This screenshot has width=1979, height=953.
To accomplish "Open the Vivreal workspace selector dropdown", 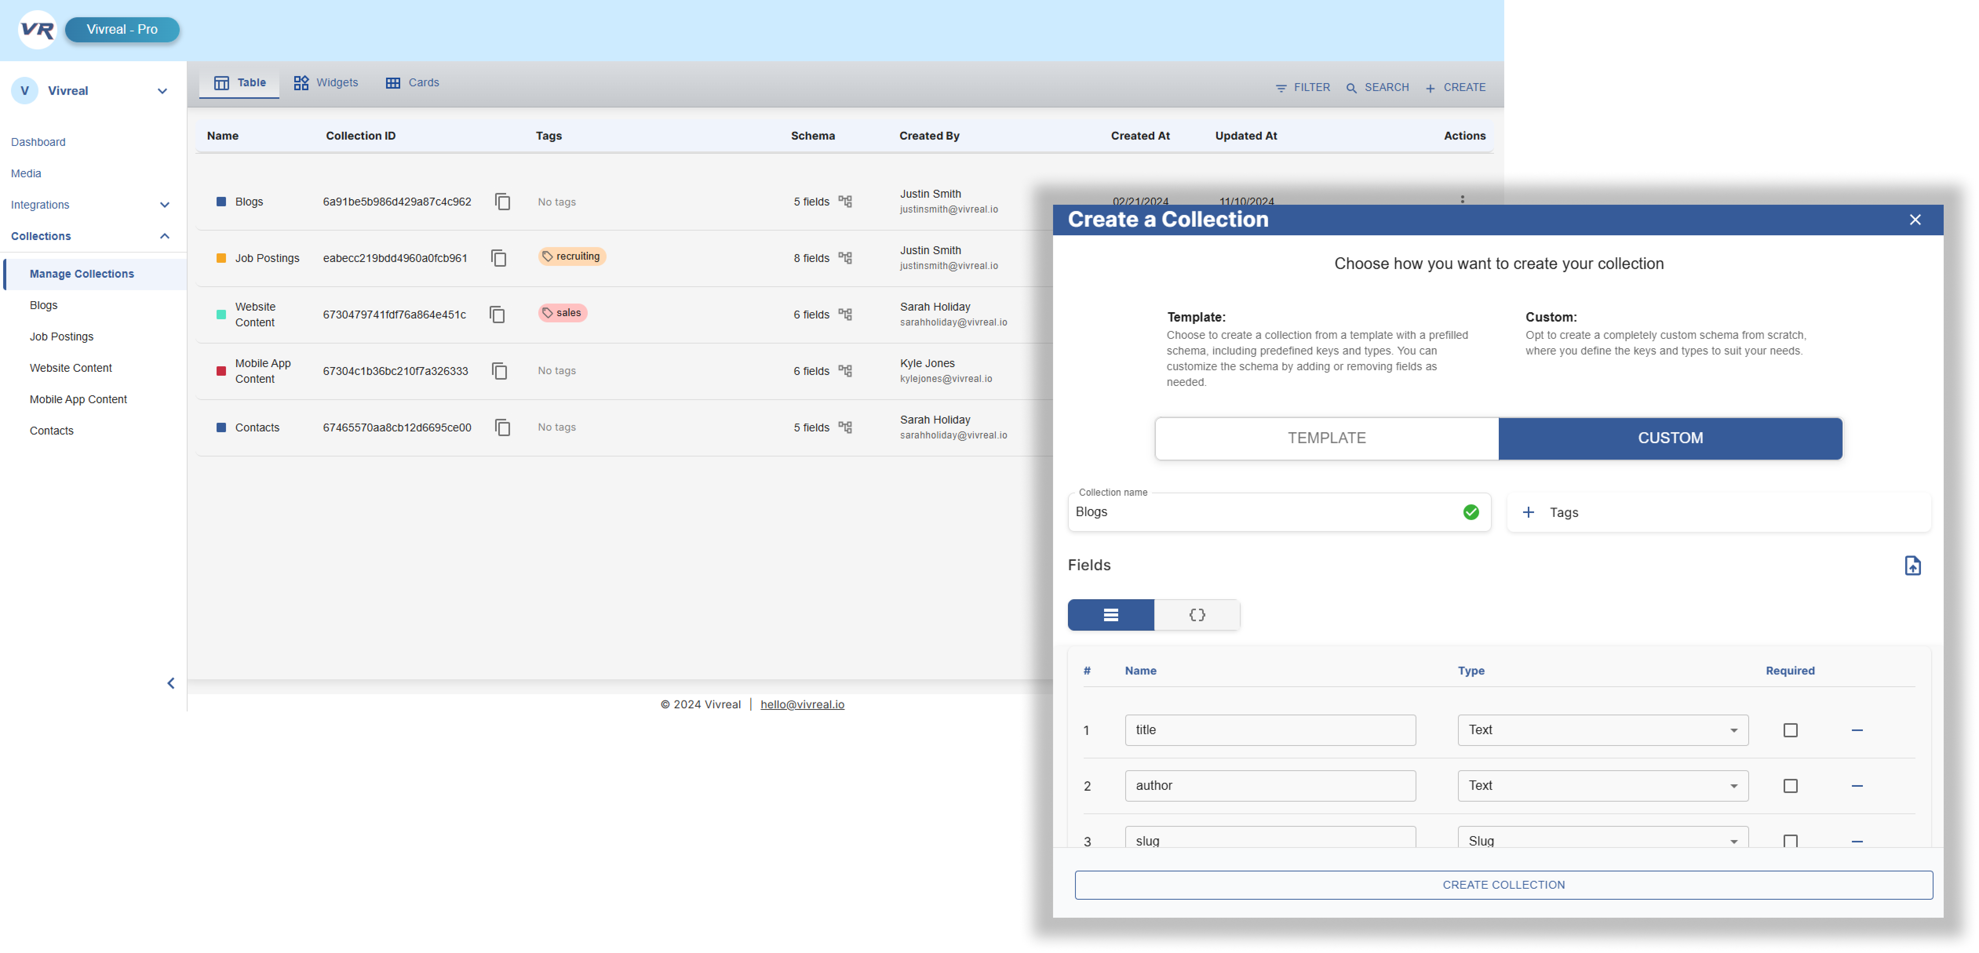I will point(162,91).
